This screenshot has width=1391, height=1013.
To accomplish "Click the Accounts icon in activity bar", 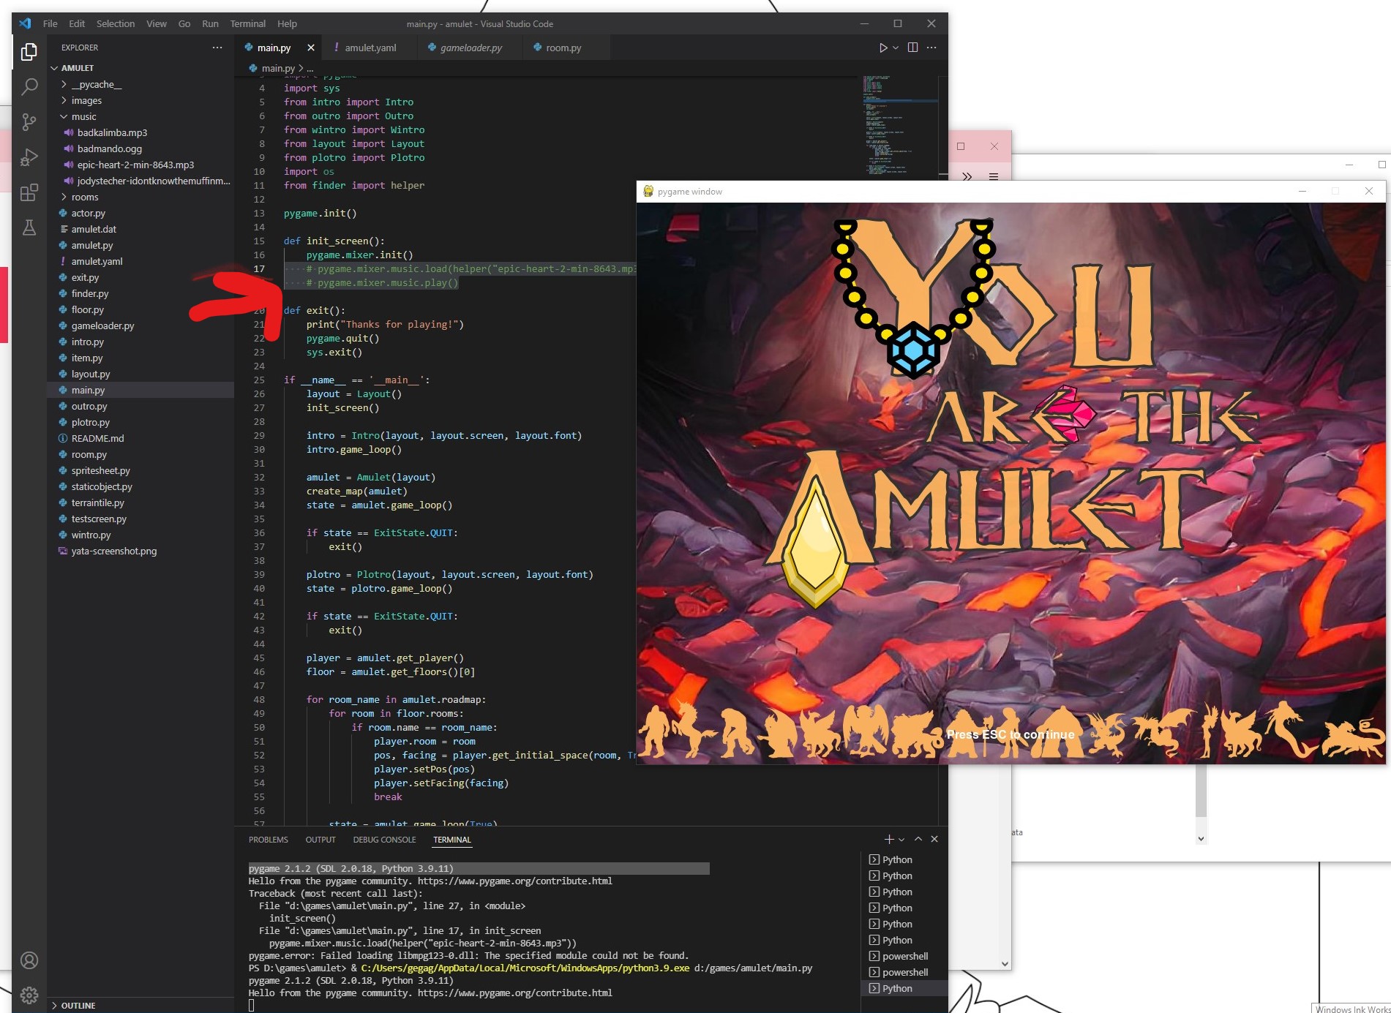I will [x=29, y=960].
